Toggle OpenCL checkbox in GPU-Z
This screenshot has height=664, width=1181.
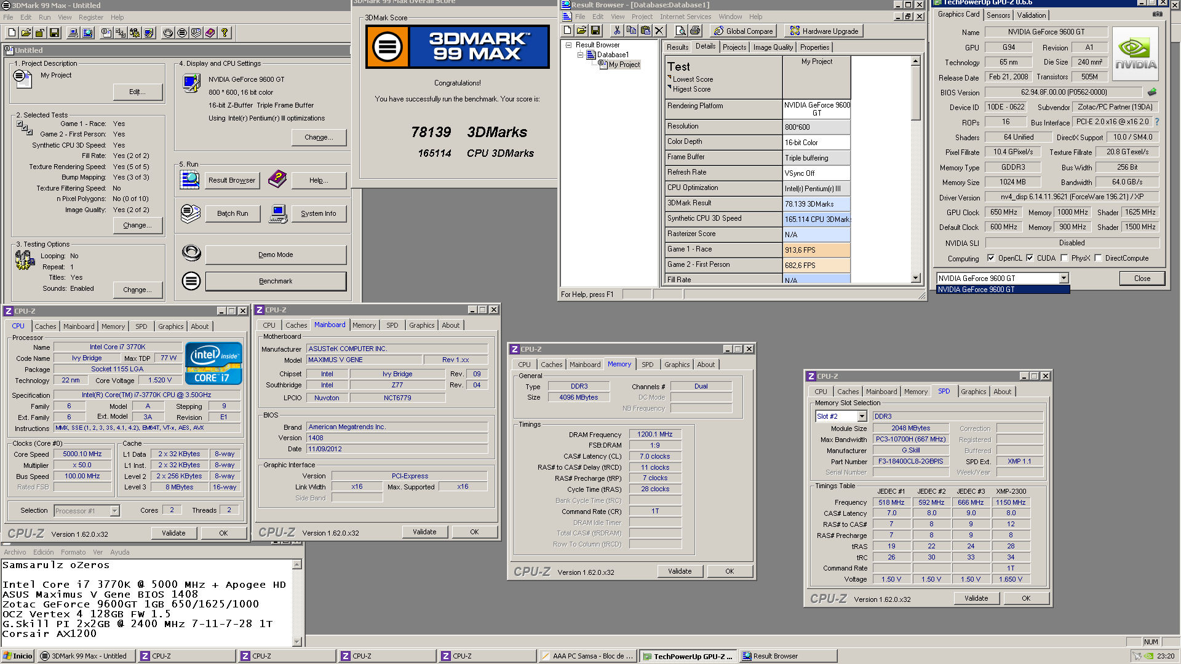990,258
